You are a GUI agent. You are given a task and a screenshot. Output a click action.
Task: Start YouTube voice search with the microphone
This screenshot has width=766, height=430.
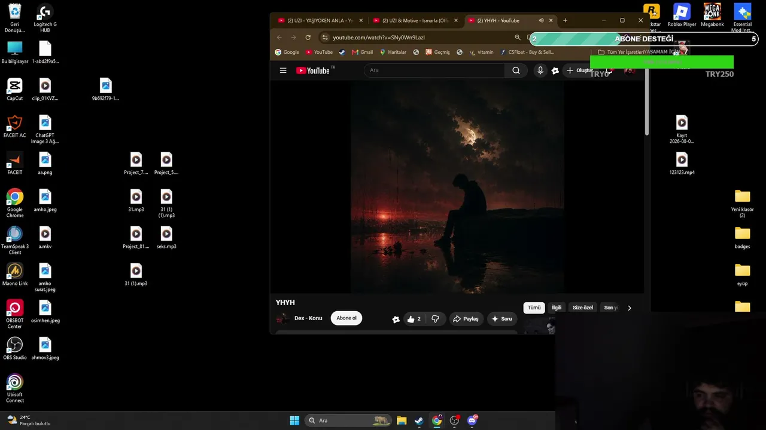[x=540, y=70]
